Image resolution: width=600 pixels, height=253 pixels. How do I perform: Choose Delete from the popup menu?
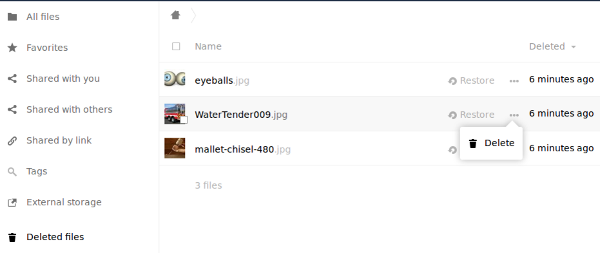[x=491, y=144]
